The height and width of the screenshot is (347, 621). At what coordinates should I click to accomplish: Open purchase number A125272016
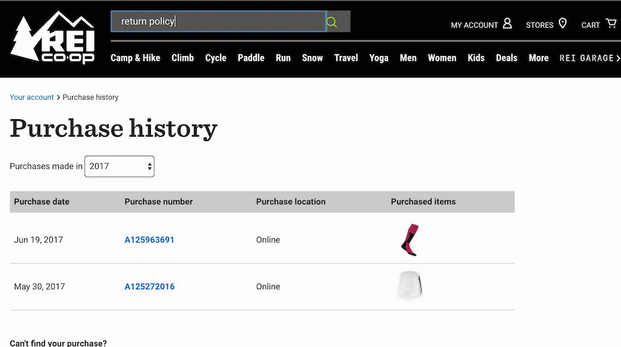[x=149, y=286]
